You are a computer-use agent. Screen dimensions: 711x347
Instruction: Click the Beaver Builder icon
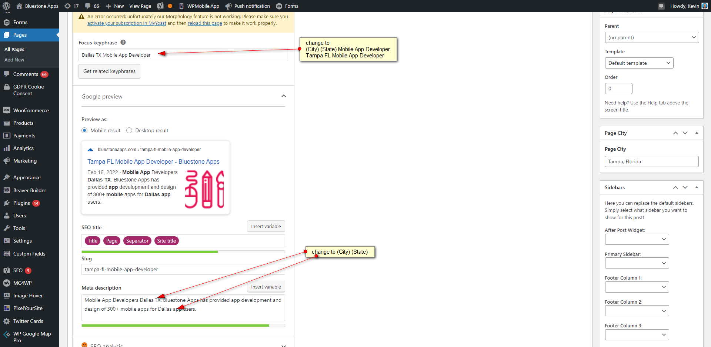tap(7, 190)
